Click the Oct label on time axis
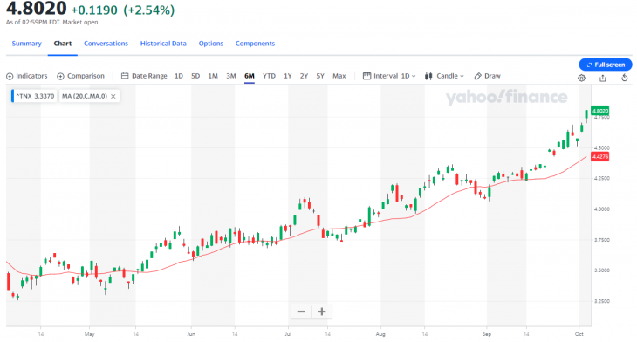Screen dimensions: 637x342 click(579, 334)
